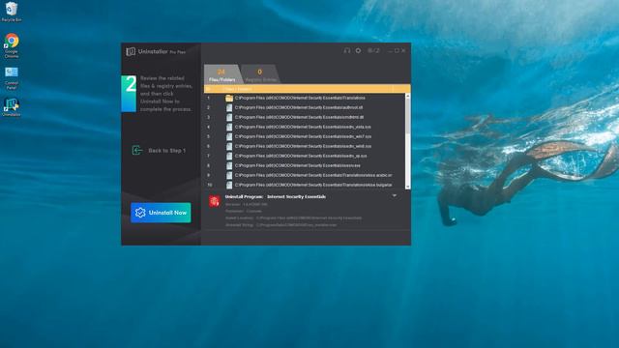Switch to the Files/Folders tab
Image resolution: width=619 pixels, height=348 pixels.
click(x=221, y=74)
